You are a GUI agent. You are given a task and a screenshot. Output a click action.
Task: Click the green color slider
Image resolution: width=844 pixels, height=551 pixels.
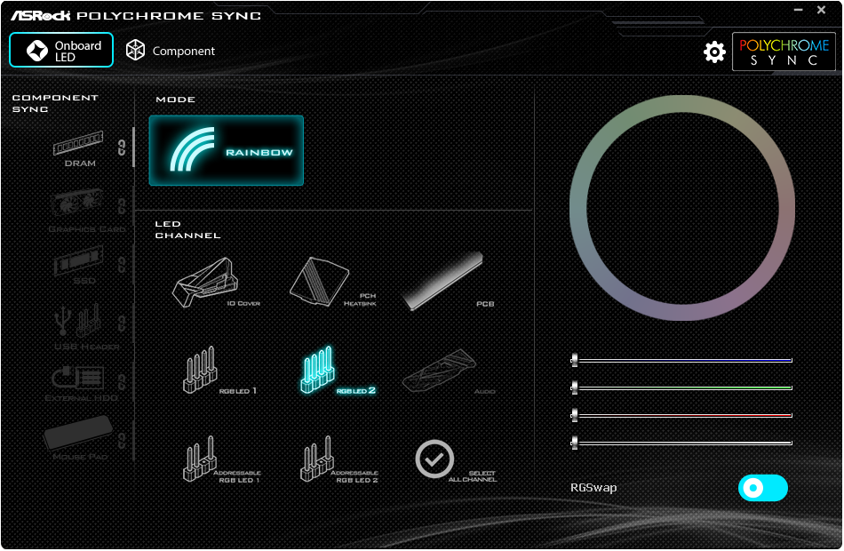point(681,387)
